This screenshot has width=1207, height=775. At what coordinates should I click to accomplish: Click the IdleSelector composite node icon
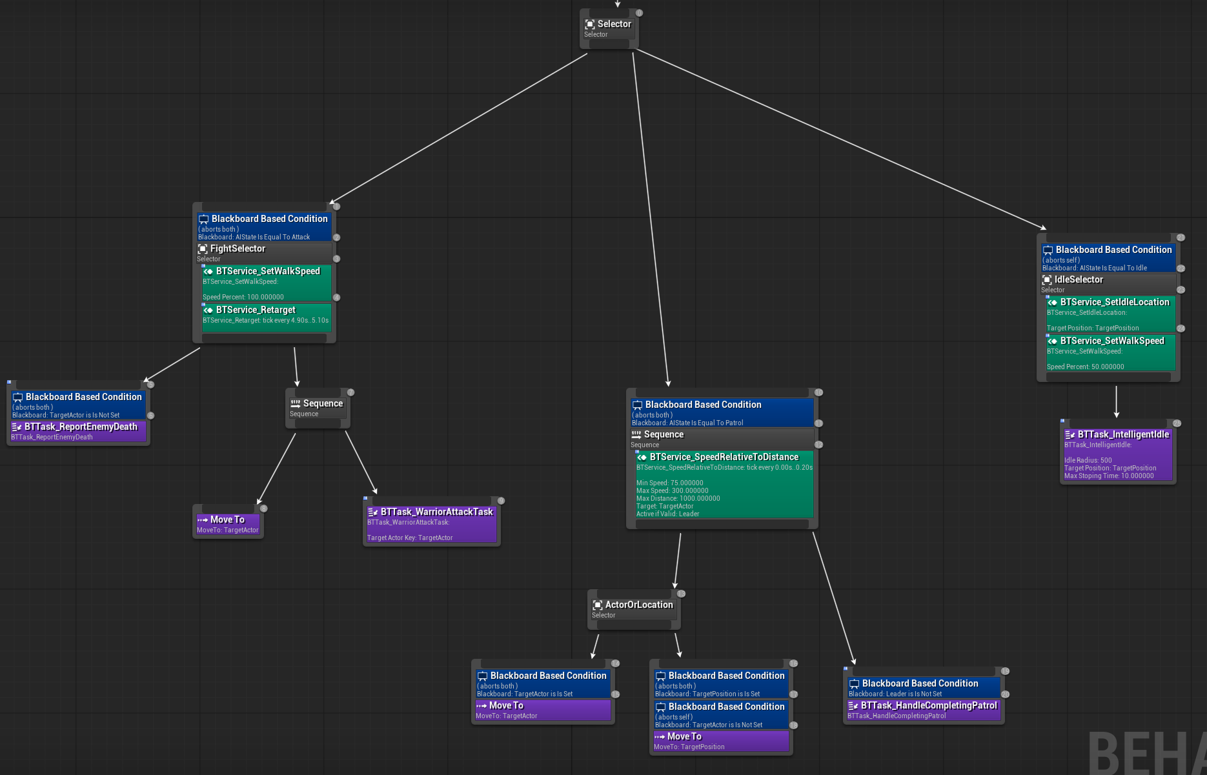[1047, 280]
